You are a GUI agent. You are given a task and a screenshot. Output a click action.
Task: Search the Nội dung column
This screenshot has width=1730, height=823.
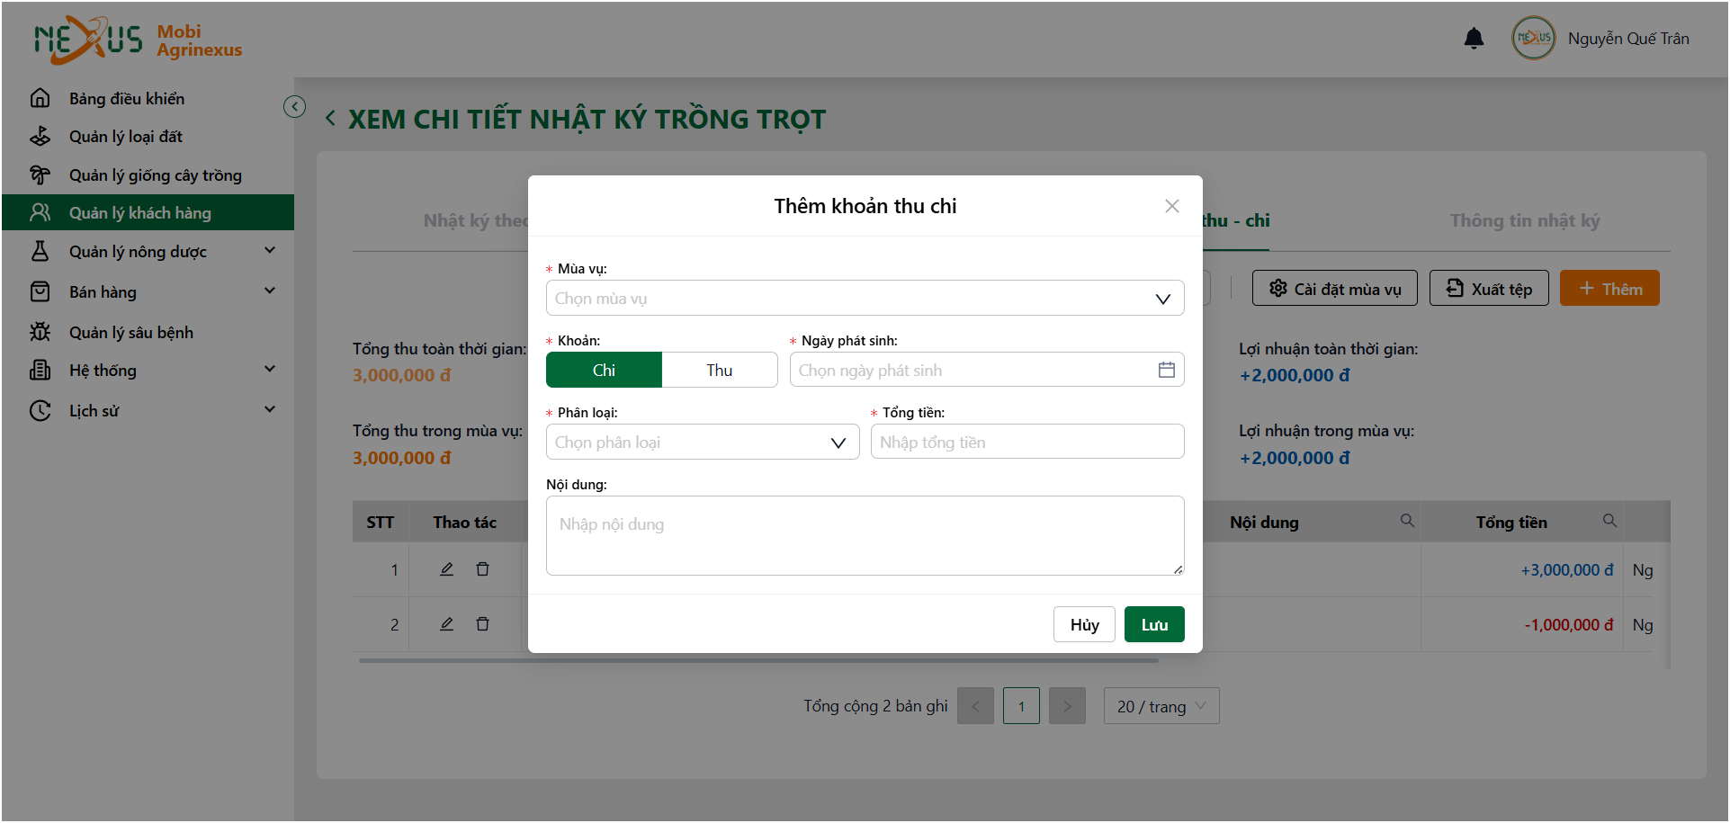click(x=1407, y=521)
